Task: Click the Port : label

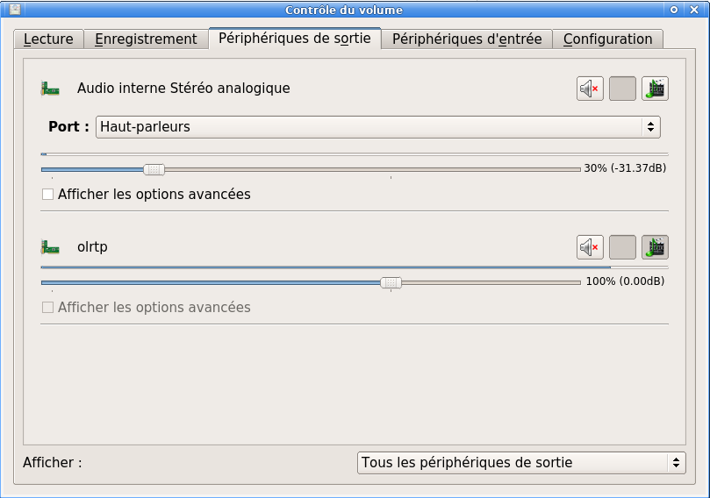Action: click(x=68, y=126)
